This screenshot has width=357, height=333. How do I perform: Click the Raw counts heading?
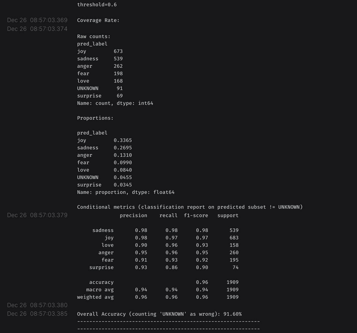94,37
